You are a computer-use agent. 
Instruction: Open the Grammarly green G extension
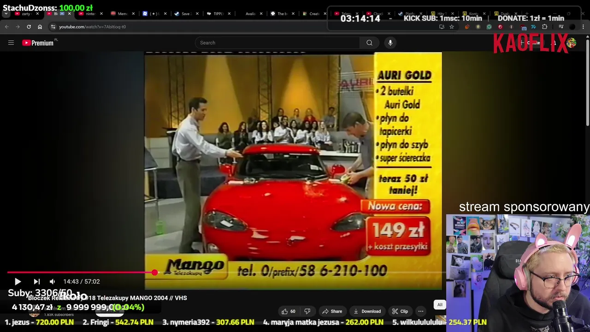tap(489, 27)
